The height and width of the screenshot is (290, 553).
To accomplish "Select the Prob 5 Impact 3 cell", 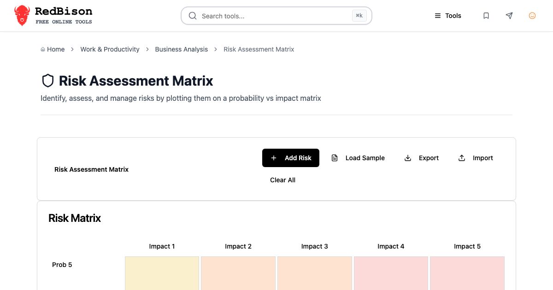I will click(315, 273).
